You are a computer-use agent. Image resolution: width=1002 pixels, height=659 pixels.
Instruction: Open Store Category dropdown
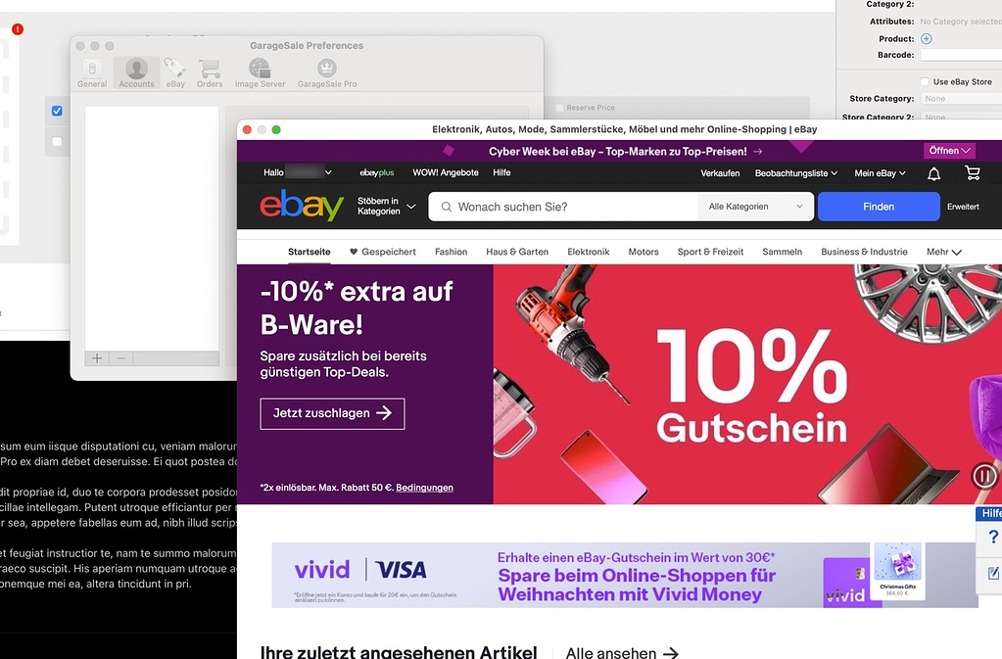point(961,99)
